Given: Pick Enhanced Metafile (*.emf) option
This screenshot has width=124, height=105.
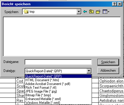Looking at the screenshot, I should [58, 99].
